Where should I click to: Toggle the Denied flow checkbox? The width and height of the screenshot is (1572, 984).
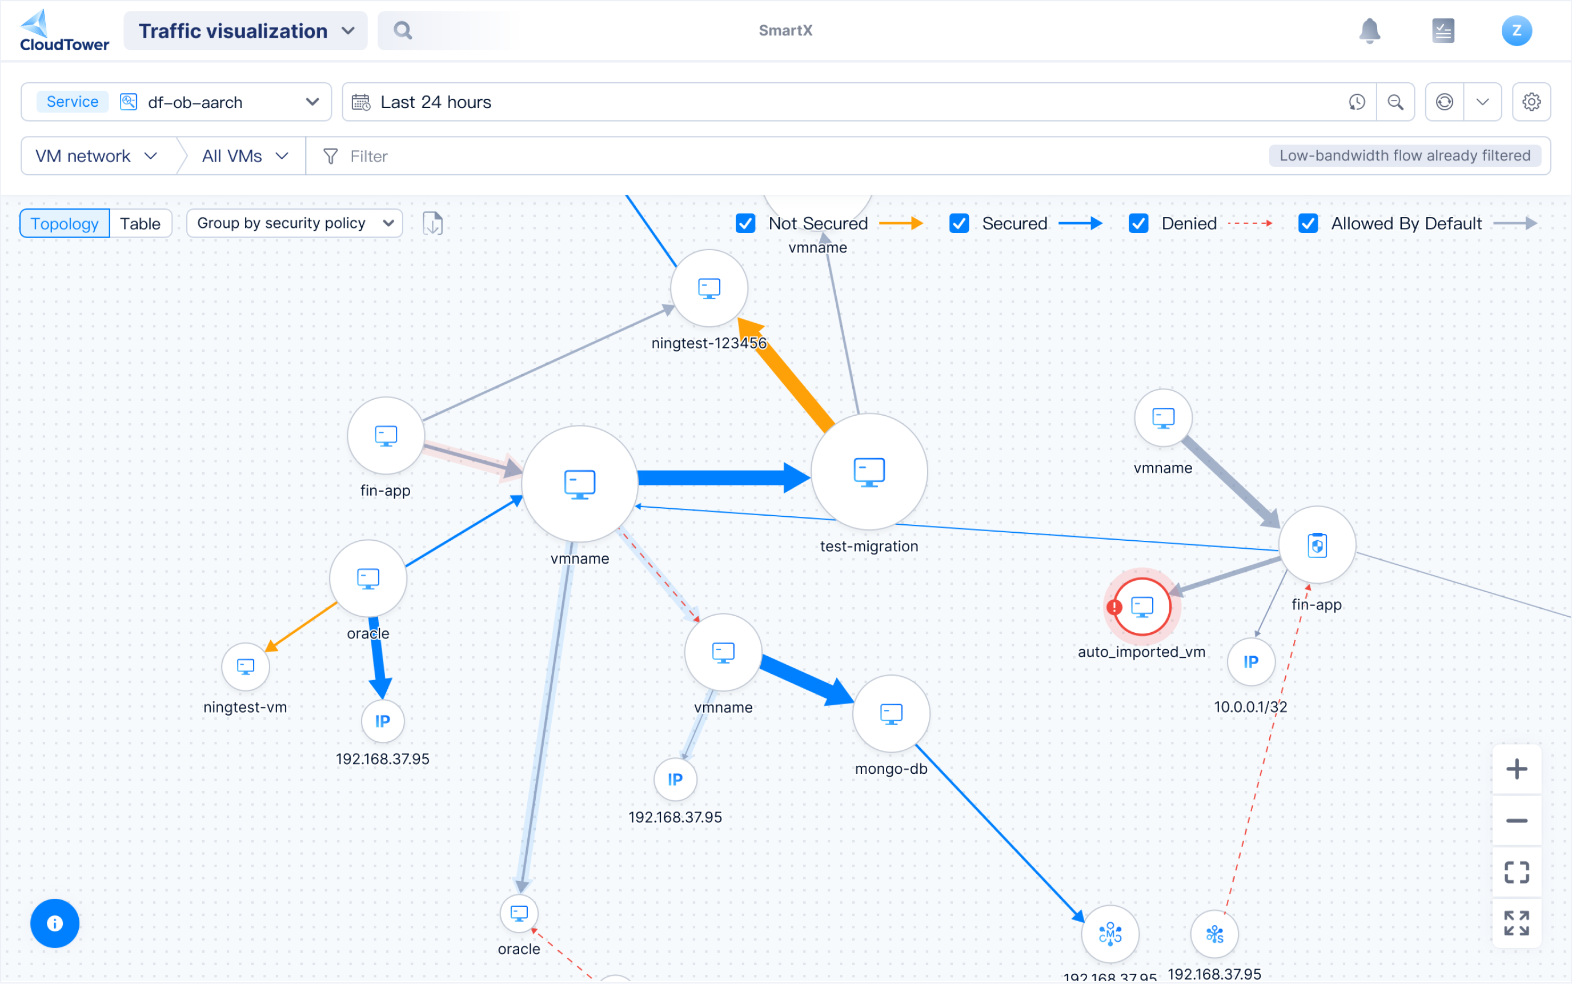1138,223
